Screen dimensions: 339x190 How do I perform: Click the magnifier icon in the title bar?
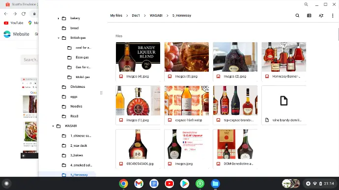[306, 4]
